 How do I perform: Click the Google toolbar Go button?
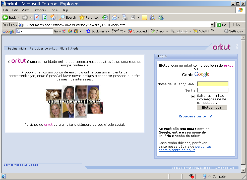[x=56, y=31]
